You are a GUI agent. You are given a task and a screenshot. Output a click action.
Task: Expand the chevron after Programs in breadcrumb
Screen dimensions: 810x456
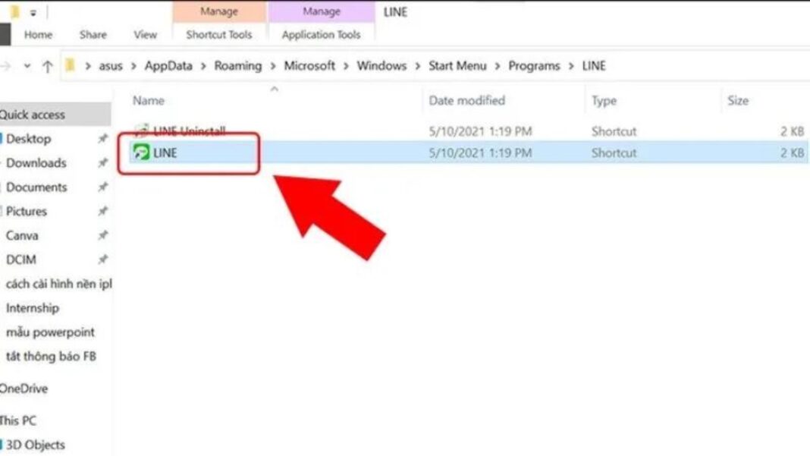(x=571, y=66)
